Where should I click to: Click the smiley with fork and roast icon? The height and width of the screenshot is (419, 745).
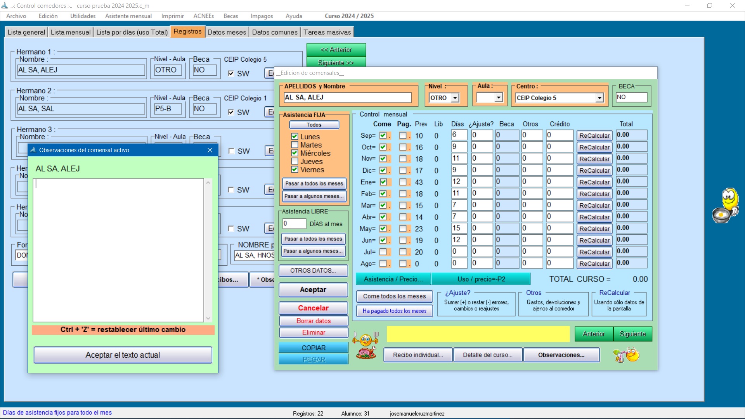point(366,345)
